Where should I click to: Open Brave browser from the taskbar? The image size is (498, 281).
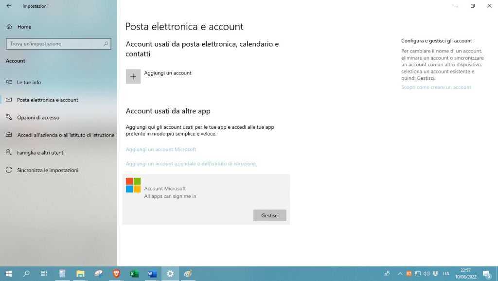coord(116,274)
